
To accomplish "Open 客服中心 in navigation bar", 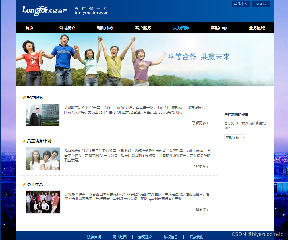I will pos(219,28).
